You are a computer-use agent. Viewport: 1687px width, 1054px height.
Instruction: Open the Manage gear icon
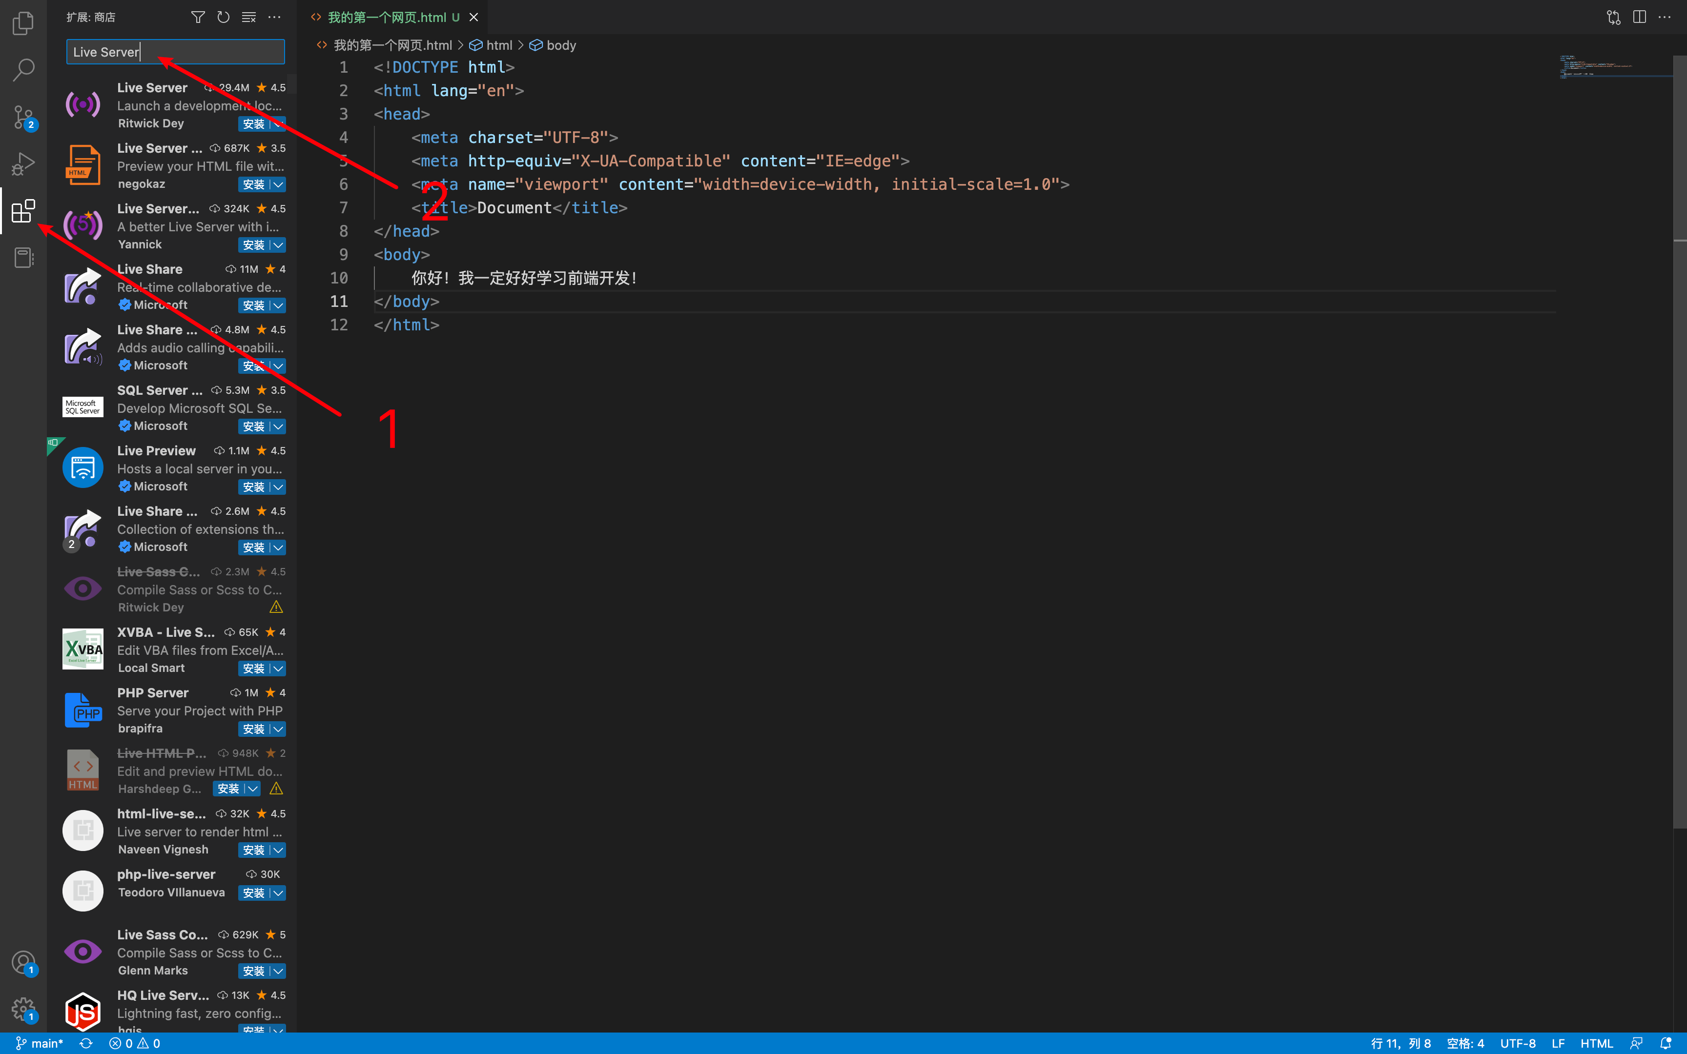point(23,1010)
